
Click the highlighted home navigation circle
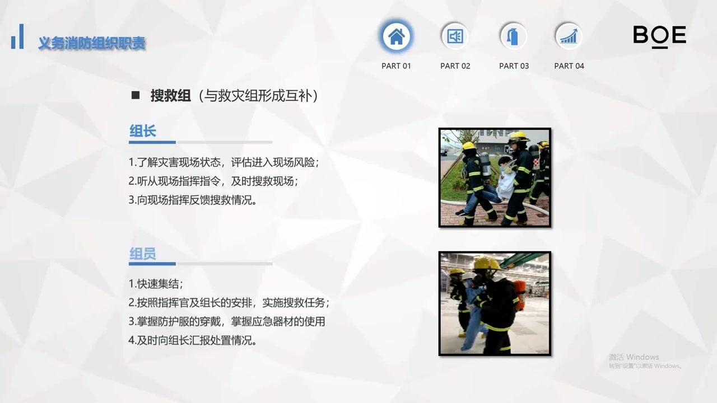(397, 36)
